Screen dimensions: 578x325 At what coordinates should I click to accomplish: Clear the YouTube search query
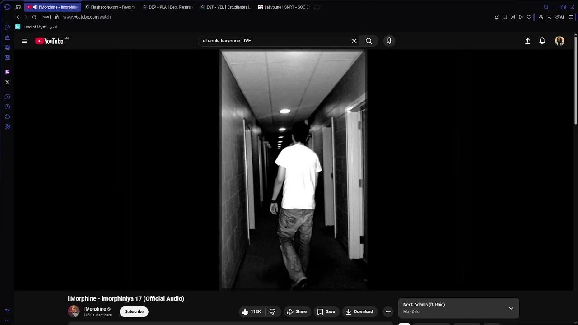[354, 41]
